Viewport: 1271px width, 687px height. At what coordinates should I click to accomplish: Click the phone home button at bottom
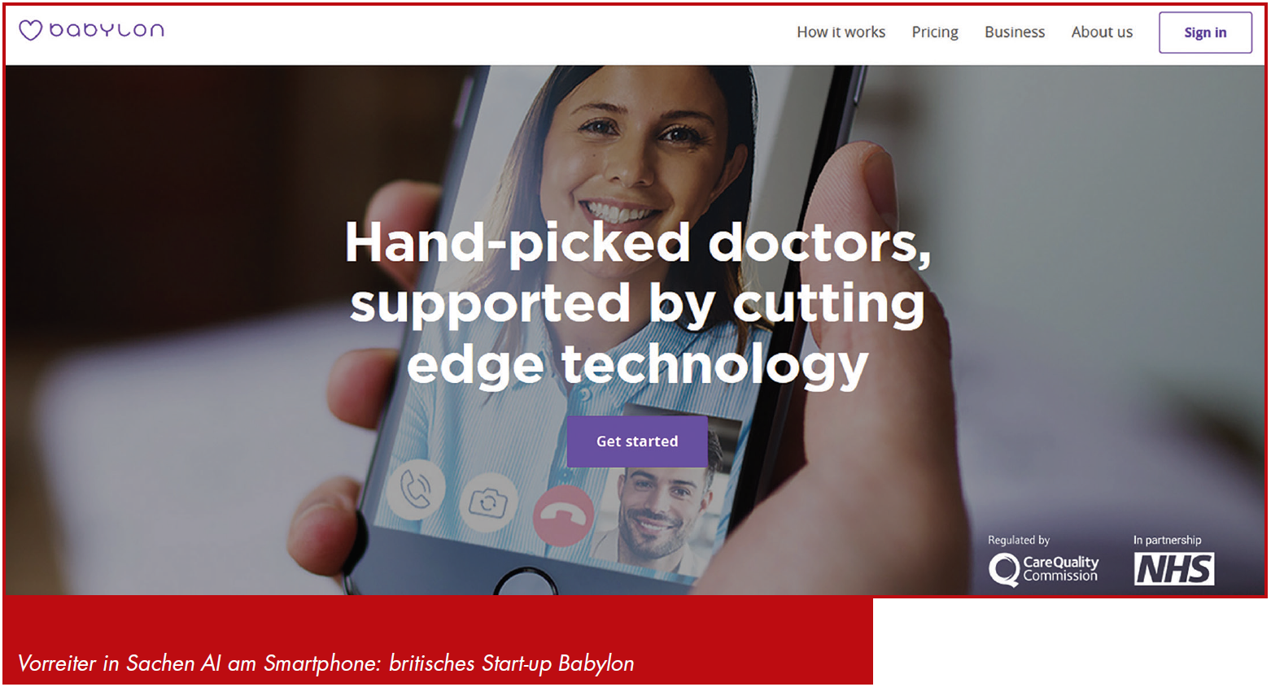pos(526,584)
